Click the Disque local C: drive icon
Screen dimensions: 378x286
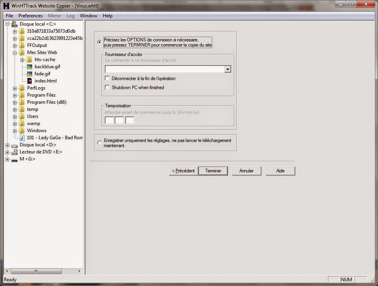15,24
